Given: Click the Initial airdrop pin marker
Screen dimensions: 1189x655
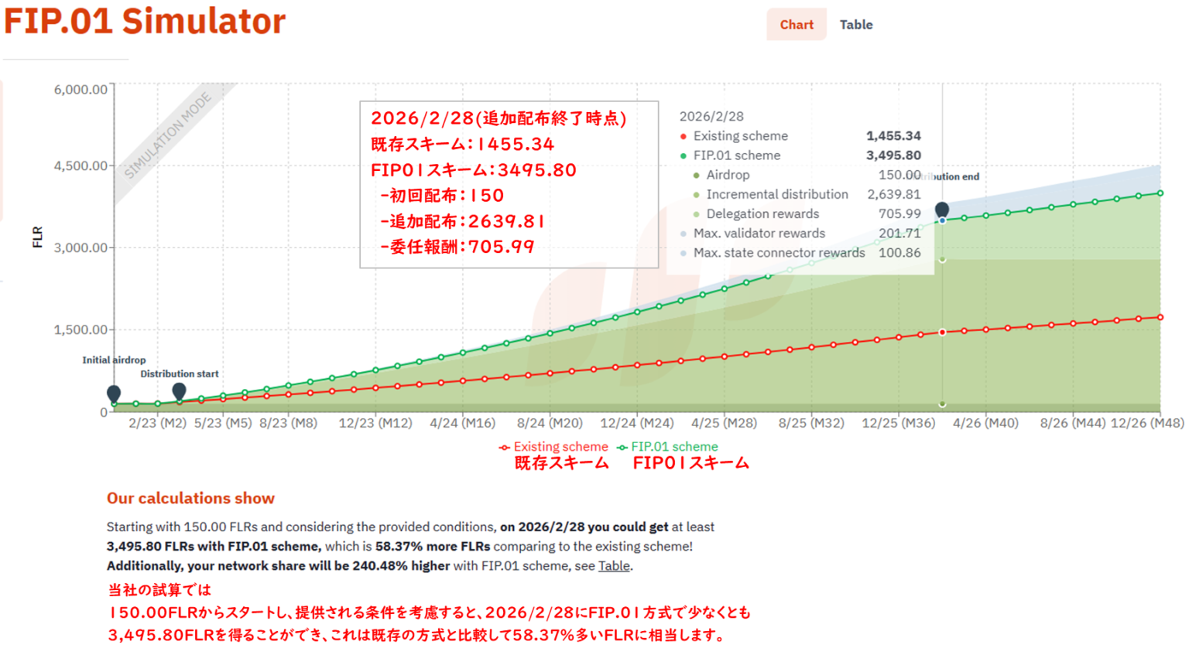Looking at the screenshot, I should point(114,394).
